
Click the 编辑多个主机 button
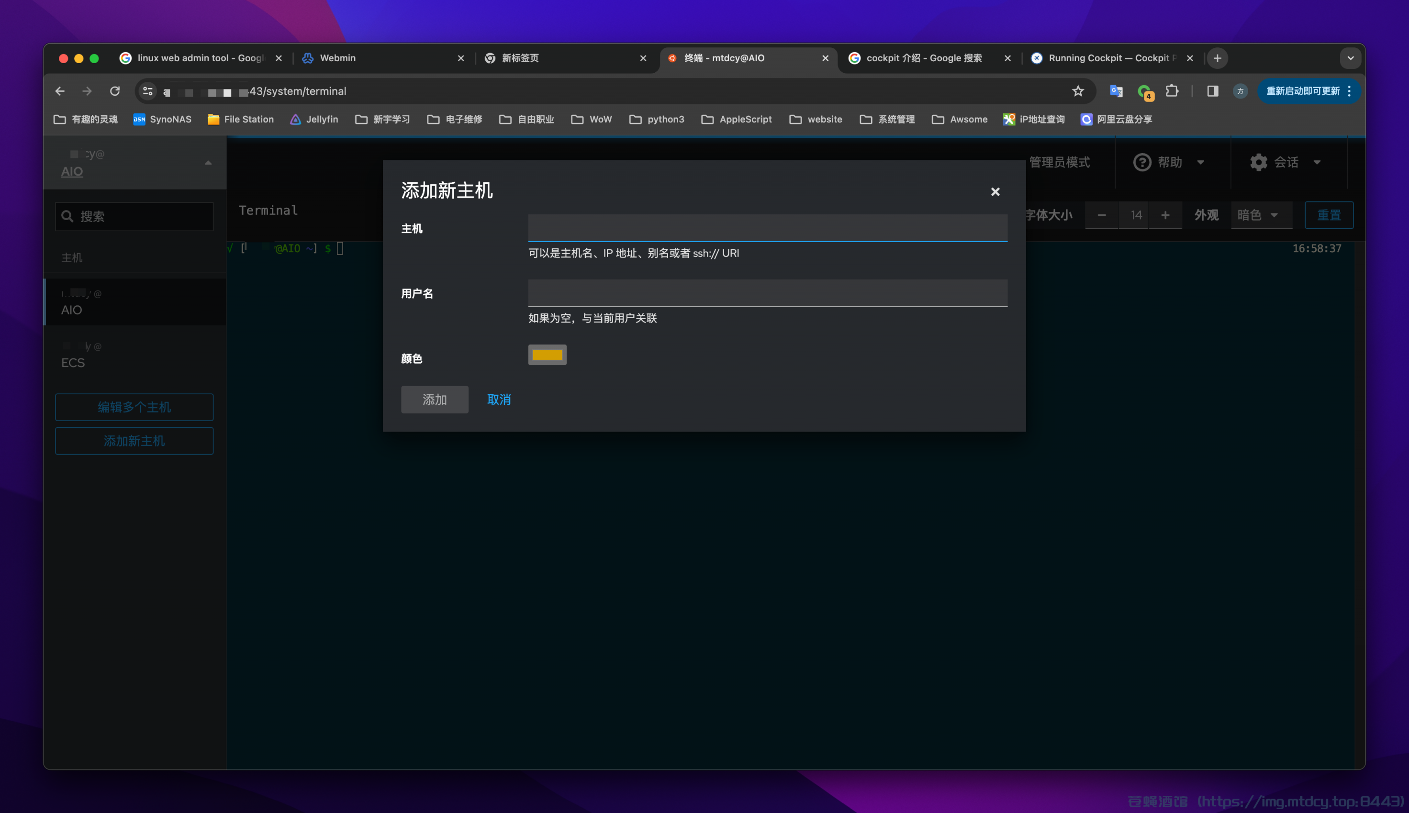(x=134, y=407)
